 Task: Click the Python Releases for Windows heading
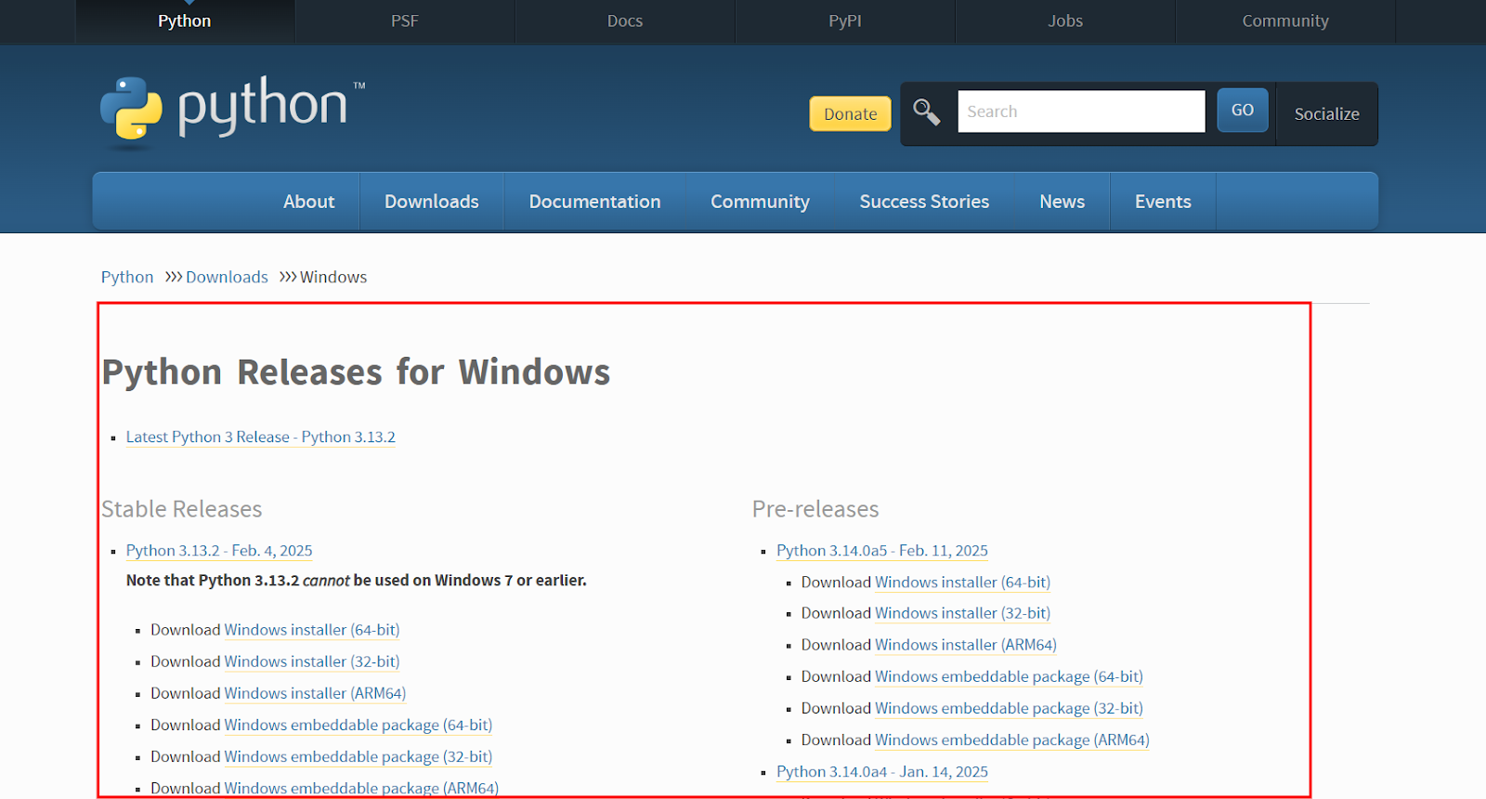click(x=356, y=372)
